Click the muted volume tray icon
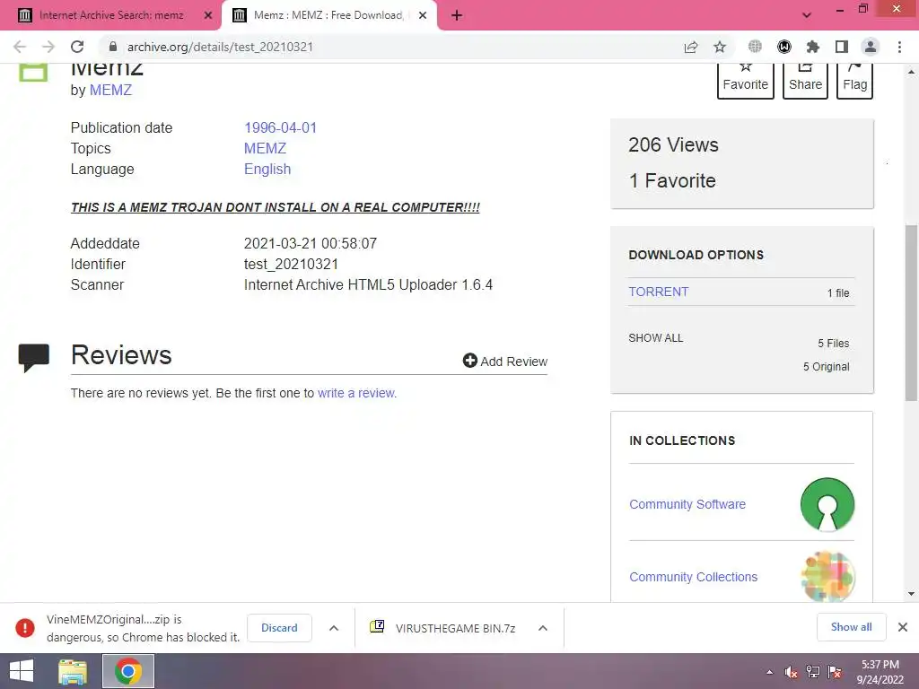 pos(791,672)
